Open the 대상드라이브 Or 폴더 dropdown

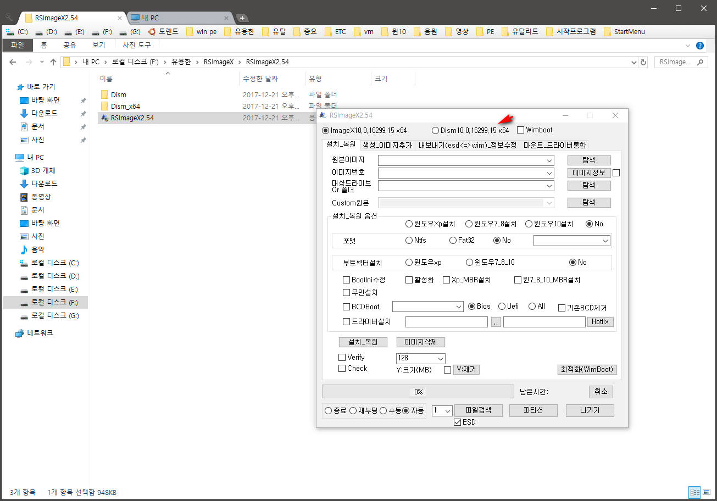[550, 186]
